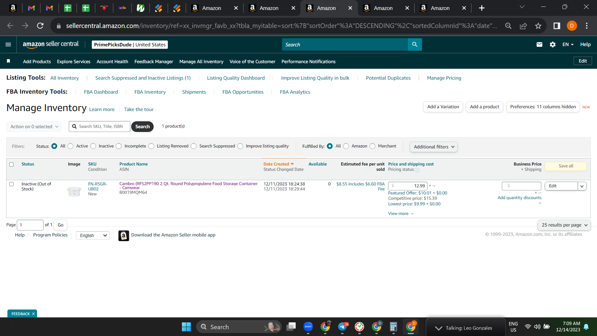This screenshot has width=597, height=336.
Task: Select the Active status radio button
Action: [x=71, y=146]
